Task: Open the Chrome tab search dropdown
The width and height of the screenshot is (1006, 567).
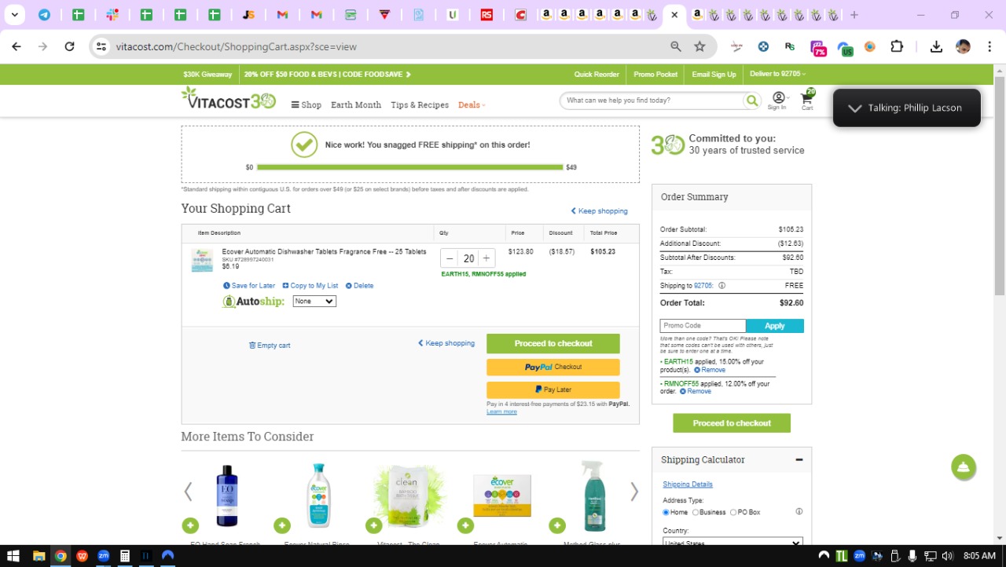Action: 14,15
